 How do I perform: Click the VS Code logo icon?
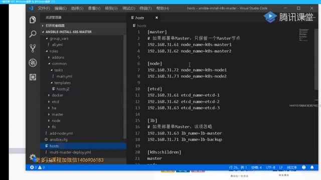click(31, 8)
